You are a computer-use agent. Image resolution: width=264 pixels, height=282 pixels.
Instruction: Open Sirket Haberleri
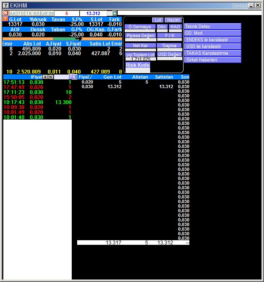click(213, 60)
